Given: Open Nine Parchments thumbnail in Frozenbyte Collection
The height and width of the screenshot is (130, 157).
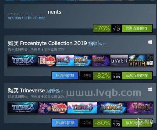Looking at the screenshot, I should coord(47,60).
